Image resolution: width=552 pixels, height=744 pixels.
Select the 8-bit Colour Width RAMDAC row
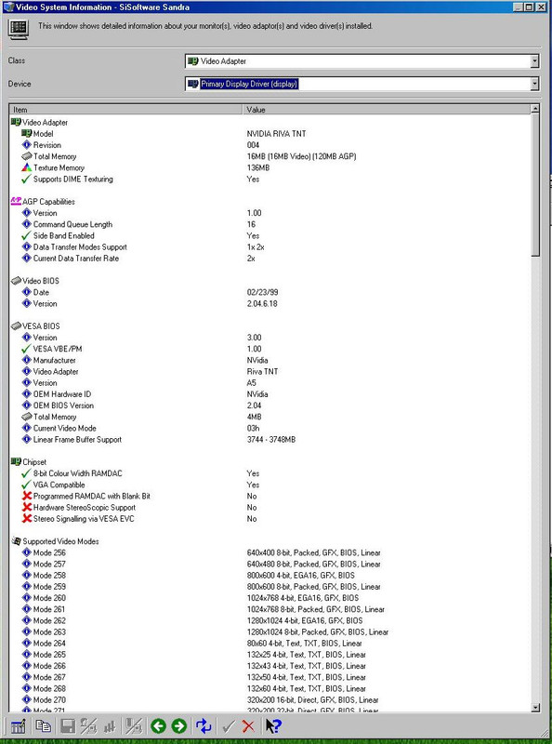[x=269, y=473]
